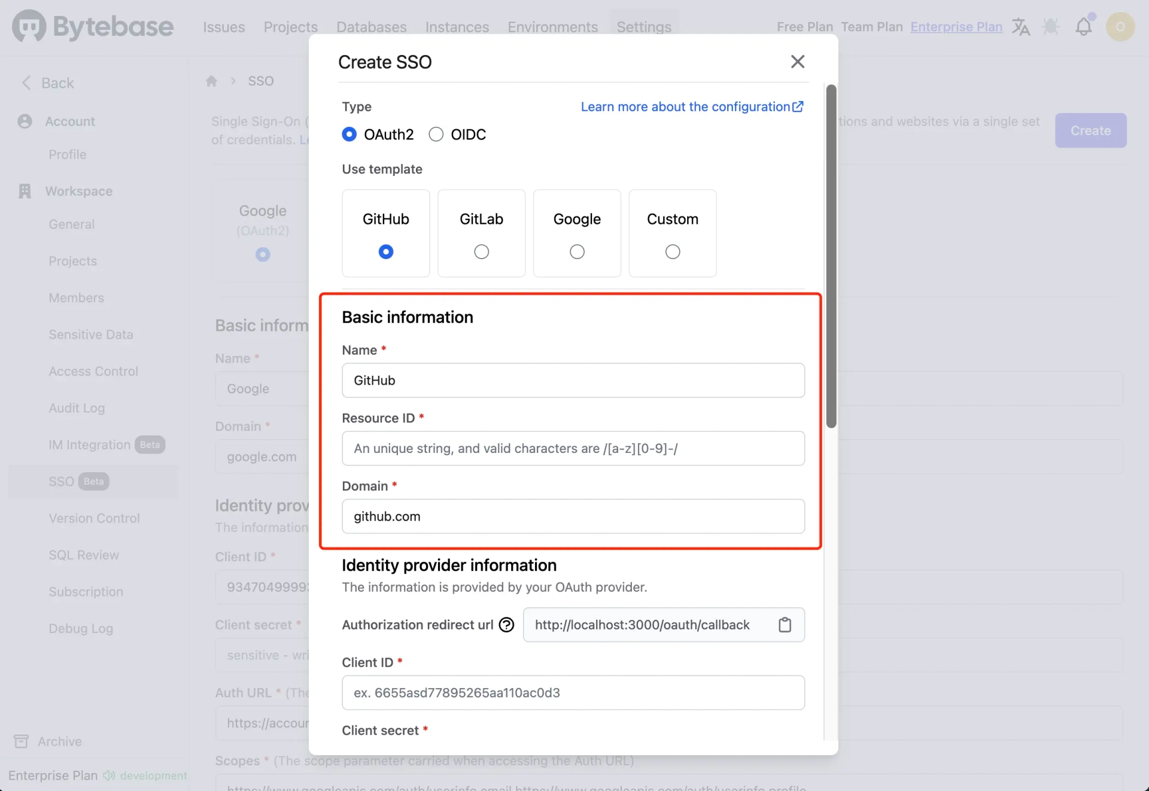Image resolution: width=1149 pixels, height=791 pixels.
Task: Click the Workspace building icon
Action: pyautogui.click(x=25, y=191)
